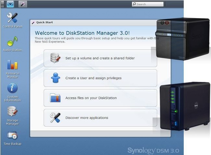Image resolution: width=211 pixels, height=155 pixels.
Task: Select Discover more applications
Action: click(100, 118)
